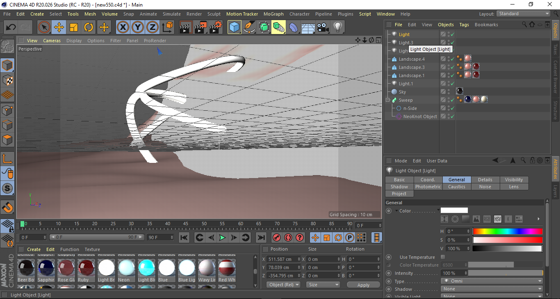Image resolution: width=560 pixels, height=299 pixels.
Task: Jump to start of animation
Action: (x=184, y=237)
